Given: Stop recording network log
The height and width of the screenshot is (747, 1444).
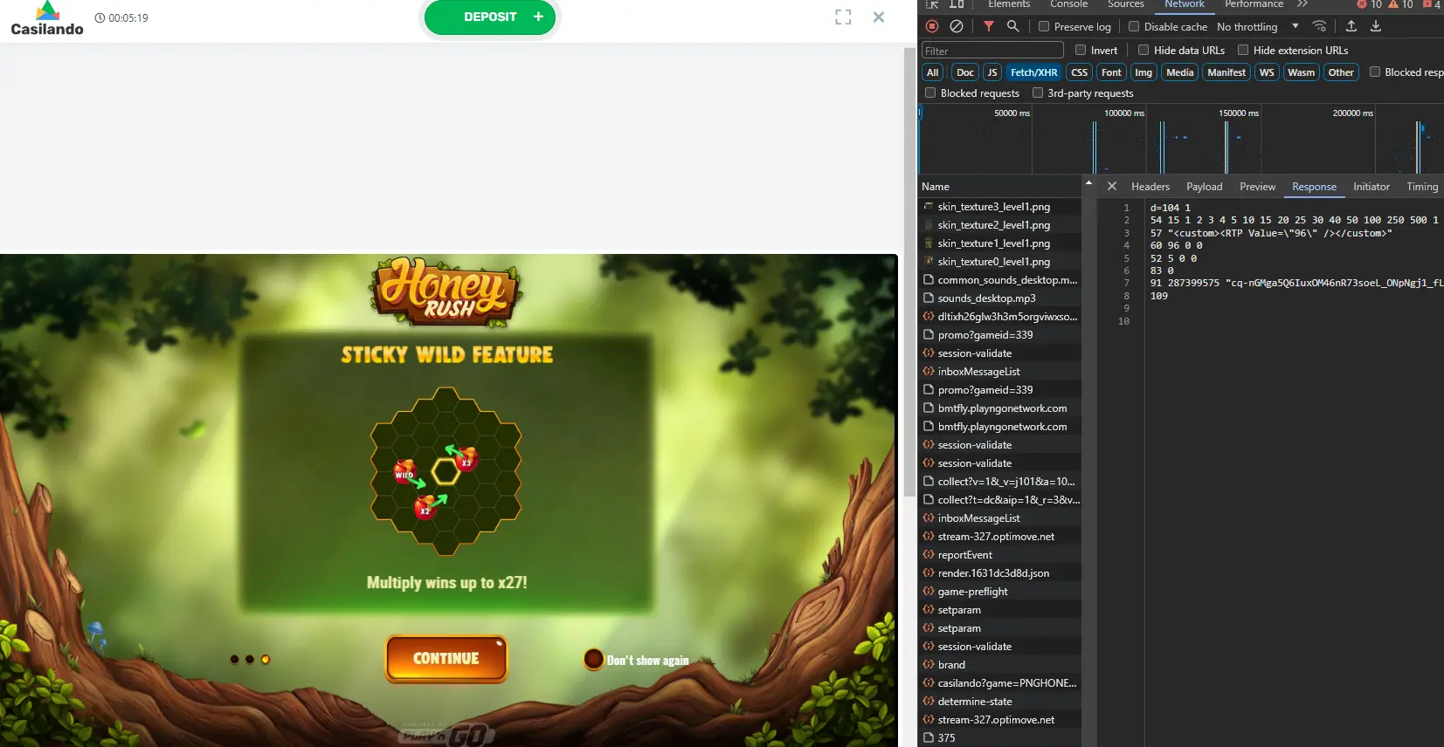Looking at the screenshot, I should pyautogui.click(x=932, y=26).
